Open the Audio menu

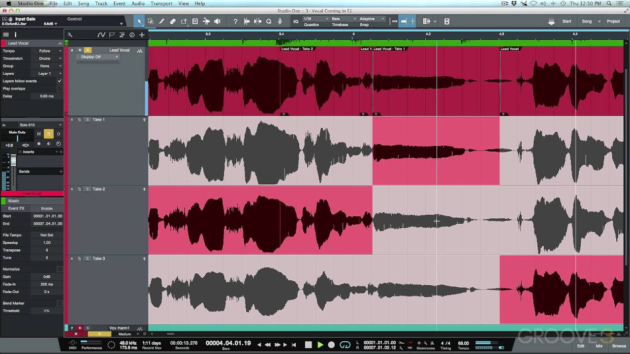[x=138, y=3]
